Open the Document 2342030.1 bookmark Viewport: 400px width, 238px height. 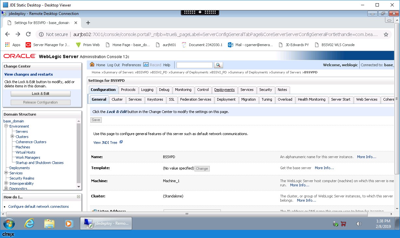[x=202, y=45]
